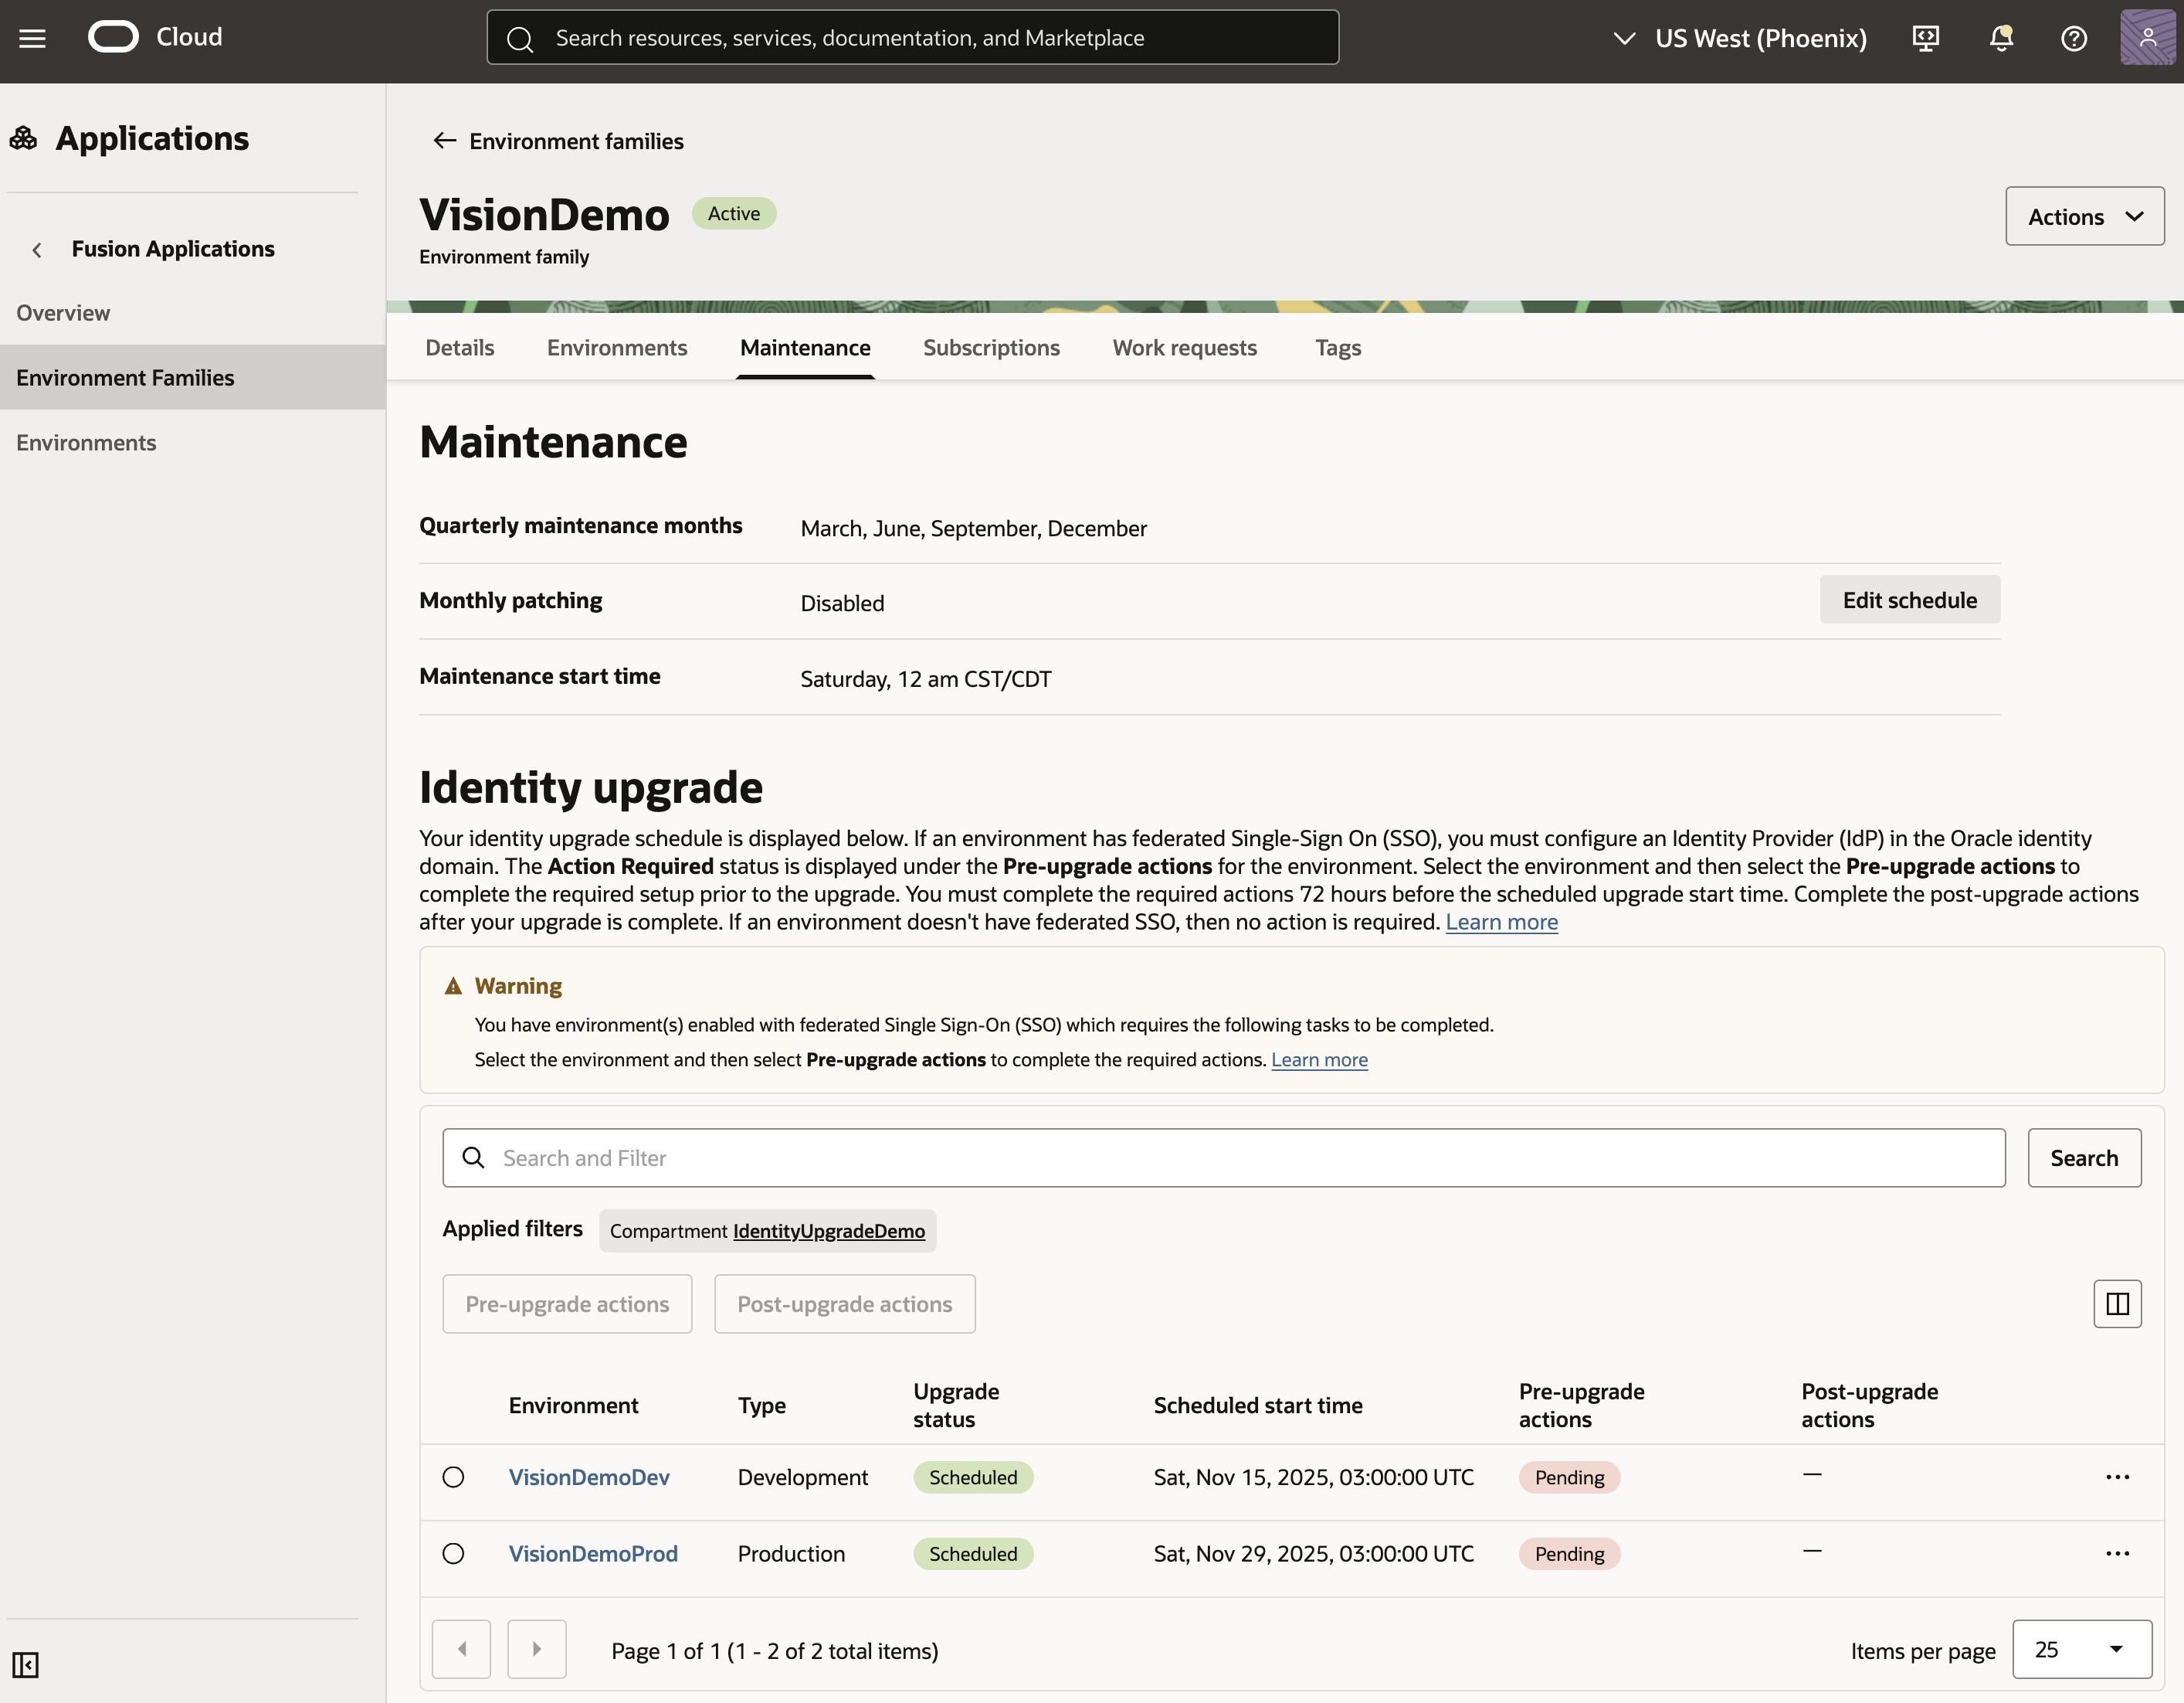Image resolution: width=2184 pixels, height=1703 pixels.
Task: Open the Items per page dropdown
Action: [x=2081, y=1649]
